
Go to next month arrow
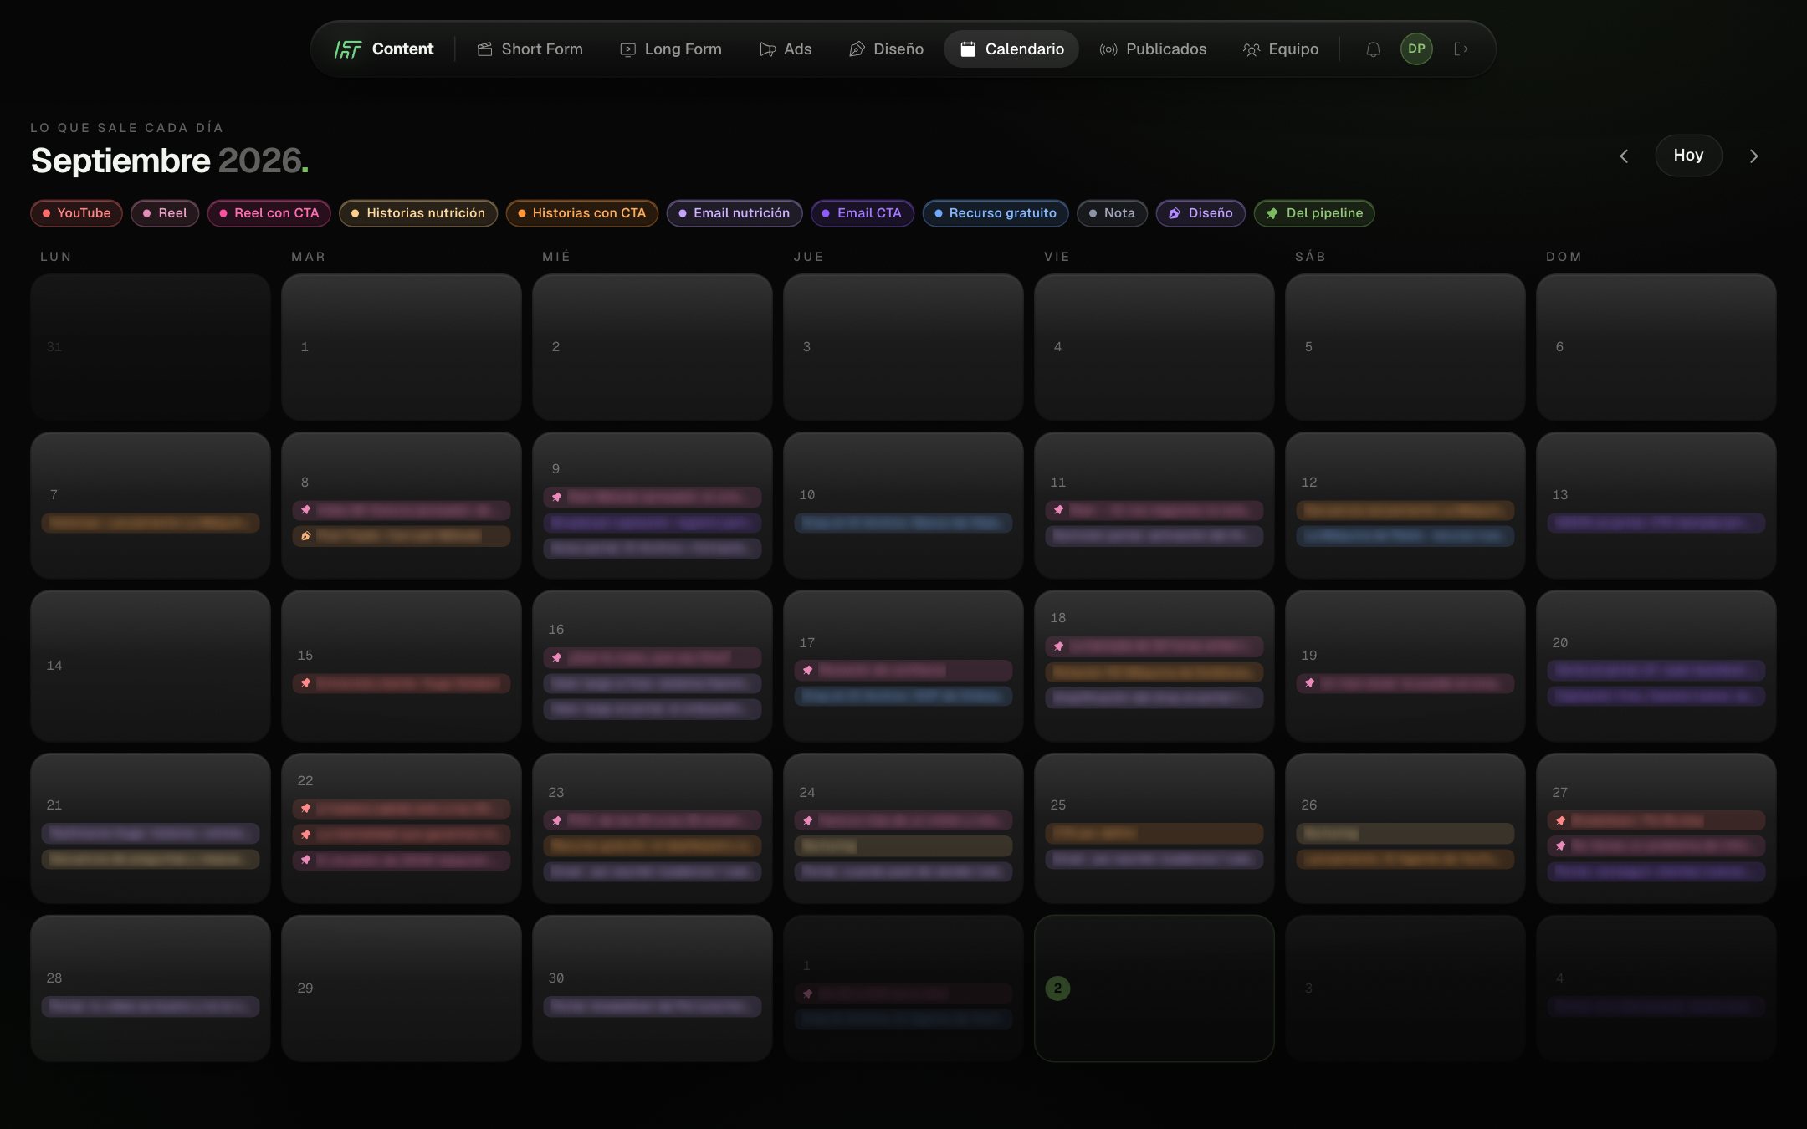(x=1753, y=156)
